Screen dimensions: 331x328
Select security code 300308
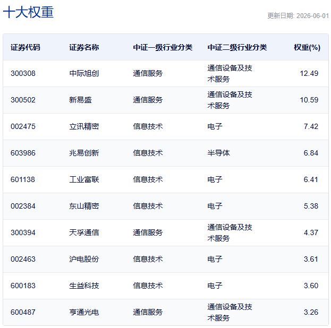tap(23, 73)
